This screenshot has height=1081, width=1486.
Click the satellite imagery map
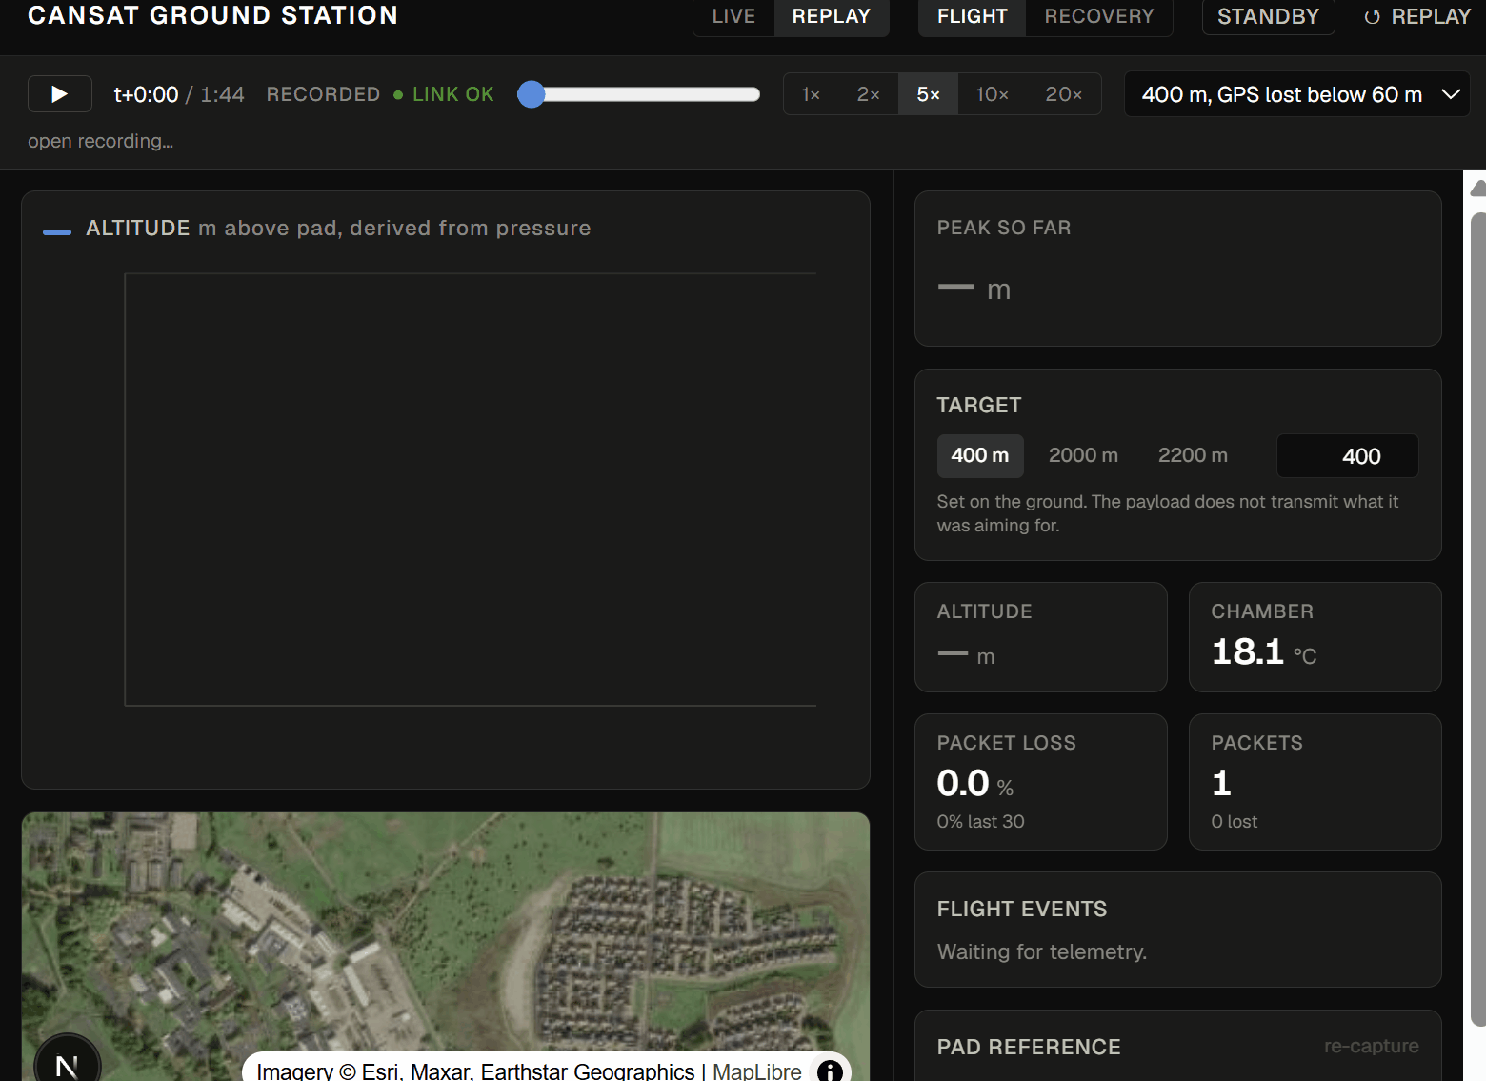tap(446, 947)
